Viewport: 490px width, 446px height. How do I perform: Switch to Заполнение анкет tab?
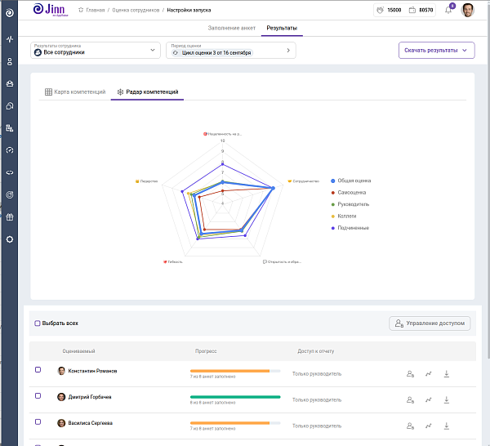(x=232, y=28)
